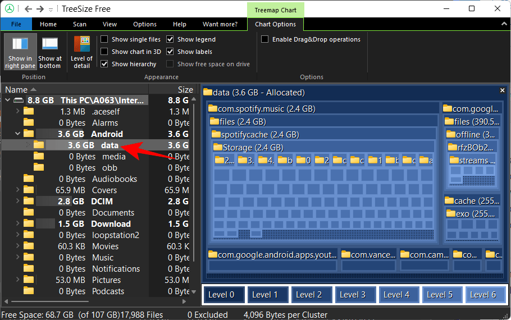Click the TreeSize app logo icon
The height and width of the screenshot is (320, 511).
10,8
